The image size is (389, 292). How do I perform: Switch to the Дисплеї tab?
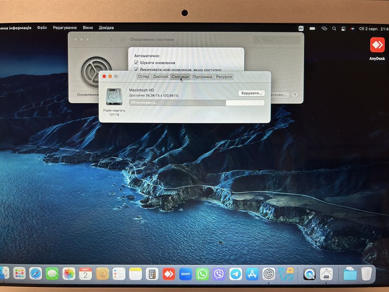click(161, 76)
